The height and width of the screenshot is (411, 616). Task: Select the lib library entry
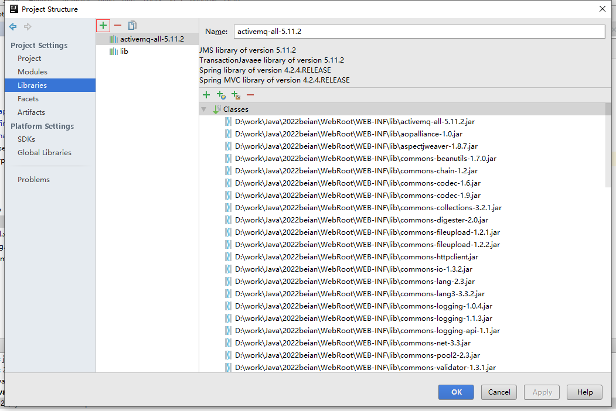(147, 52)
